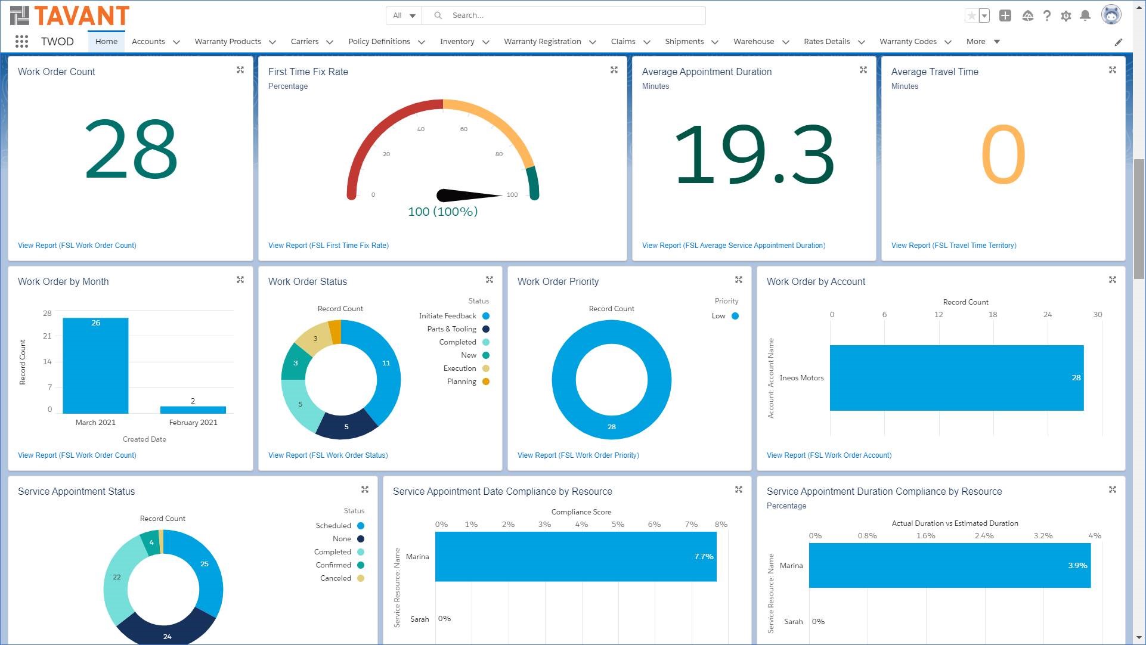
Task: Click the edit navigation pencil icon
Action: tap(1119, 42)
